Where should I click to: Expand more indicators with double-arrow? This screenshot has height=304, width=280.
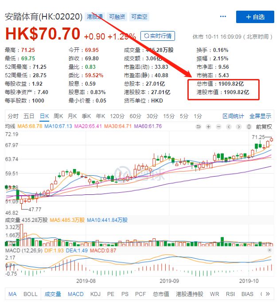coord(268,294)
